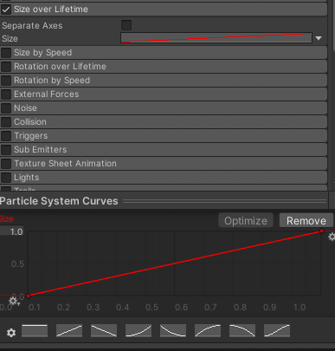
Task: Expand the Triggers module header
Action: tap(164, 136)
